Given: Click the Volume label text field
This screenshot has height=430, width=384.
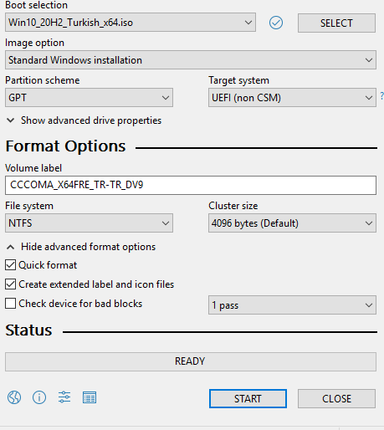Looking at the screenshot, I should [191, 185].
